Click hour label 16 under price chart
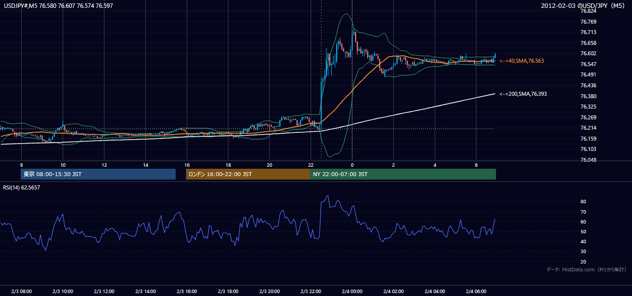Viewport: 632px width, 296px height. click(187, 165)
